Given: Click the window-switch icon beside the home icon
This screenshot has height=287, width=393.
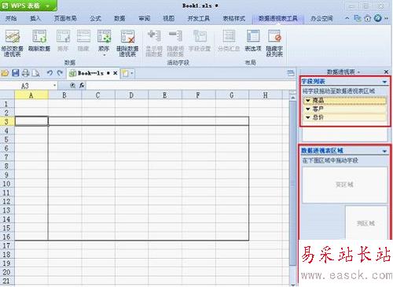Looking at the screenshot, I should tap(357, 18).
